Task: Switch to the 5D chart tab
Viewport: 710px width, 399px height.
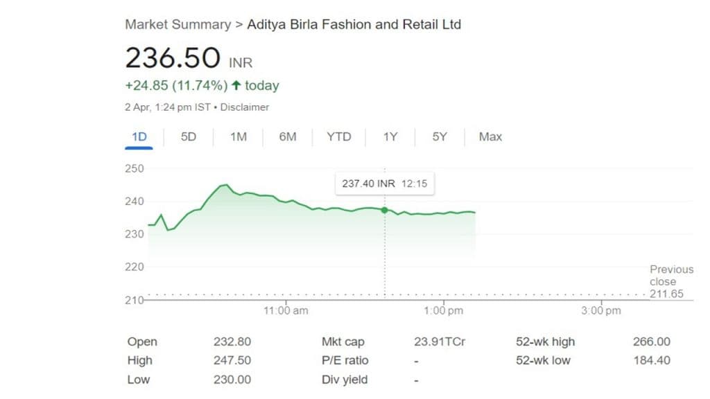Action: point(189,137)
